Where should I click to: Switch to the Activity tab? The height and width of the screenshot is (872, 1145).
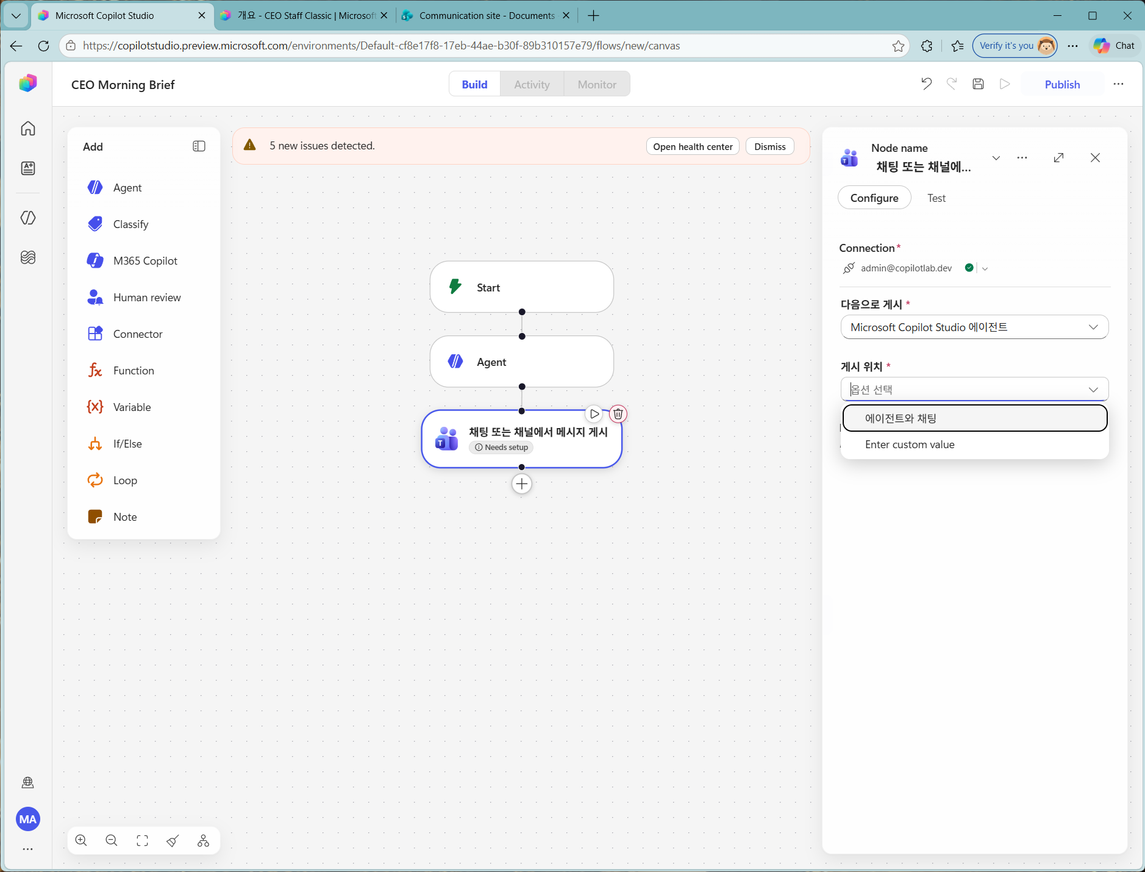click(532, 84)
